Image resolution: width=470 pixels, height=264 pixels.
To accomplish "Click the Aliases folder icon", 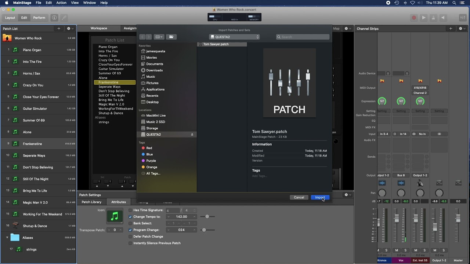I will pyautogui.click(x=15, y=238).
